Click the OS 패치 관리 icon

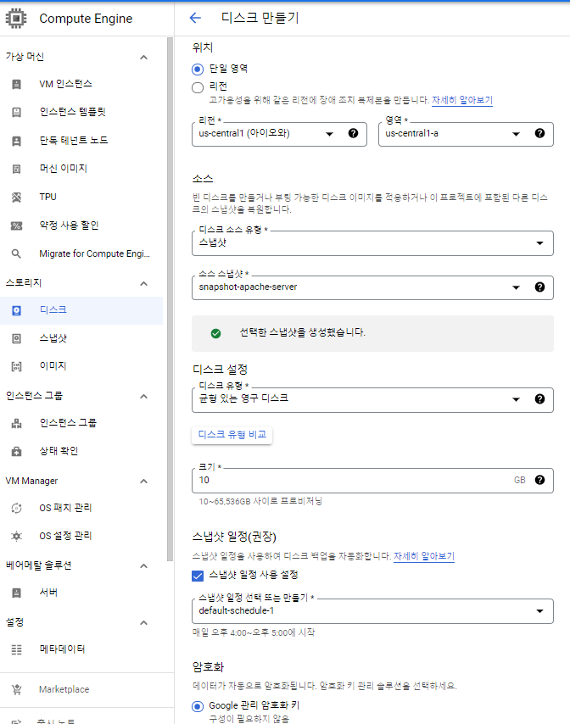(17, 509)
